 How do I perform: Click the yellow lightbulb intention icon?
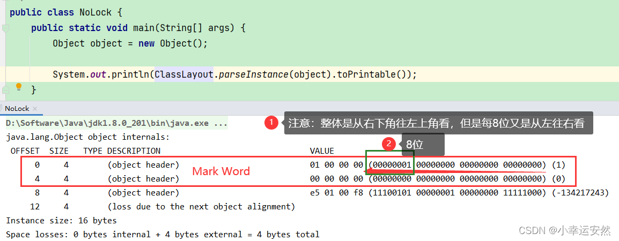(19, 87)
